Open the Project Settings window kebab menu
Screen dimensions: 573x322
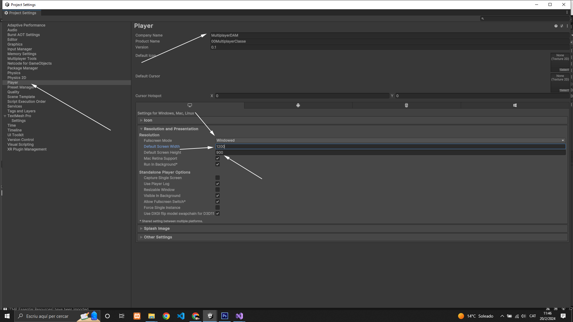point(567,13)
